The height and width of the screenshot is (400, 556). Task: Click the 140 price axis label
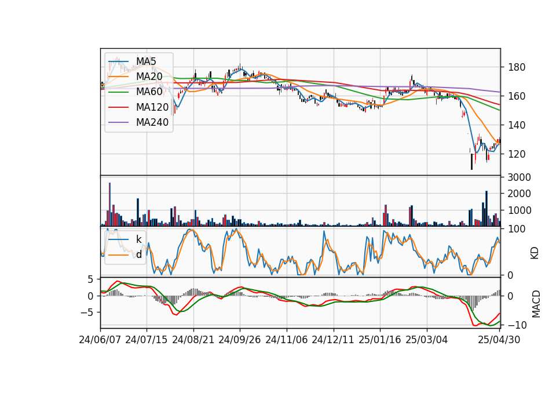click(517, 125)
